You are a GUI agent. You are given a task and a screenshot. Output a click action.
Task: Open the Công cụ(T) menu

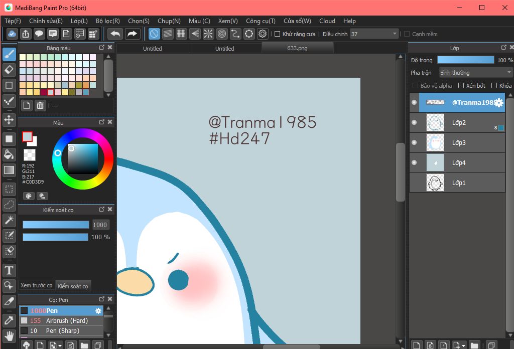tap(261, 21)
